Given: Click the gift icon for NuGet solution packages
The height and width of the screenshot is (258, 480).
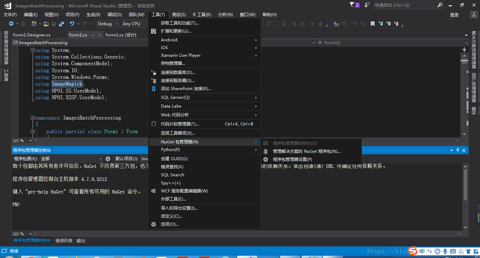Looking at the screenshot, I should [x=266, y=151].
